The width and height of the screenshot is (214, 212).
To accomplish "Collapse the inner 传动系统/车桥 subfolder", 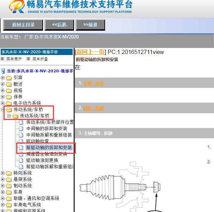I will [x=9, y=116].
